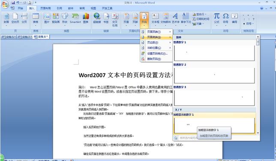Switch to document tab 文档 5
Image resolution: width=276 pixels, height=161 pixels.
[9, 36]
